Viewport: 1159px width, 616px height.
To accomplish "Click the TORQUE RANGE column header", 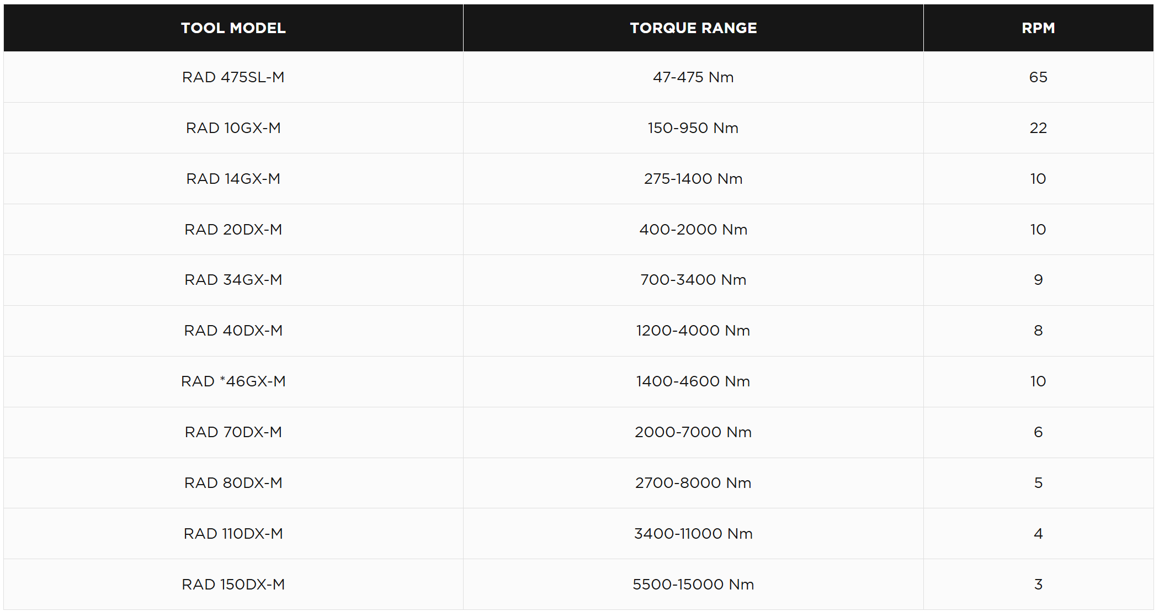I will point(693,28).
